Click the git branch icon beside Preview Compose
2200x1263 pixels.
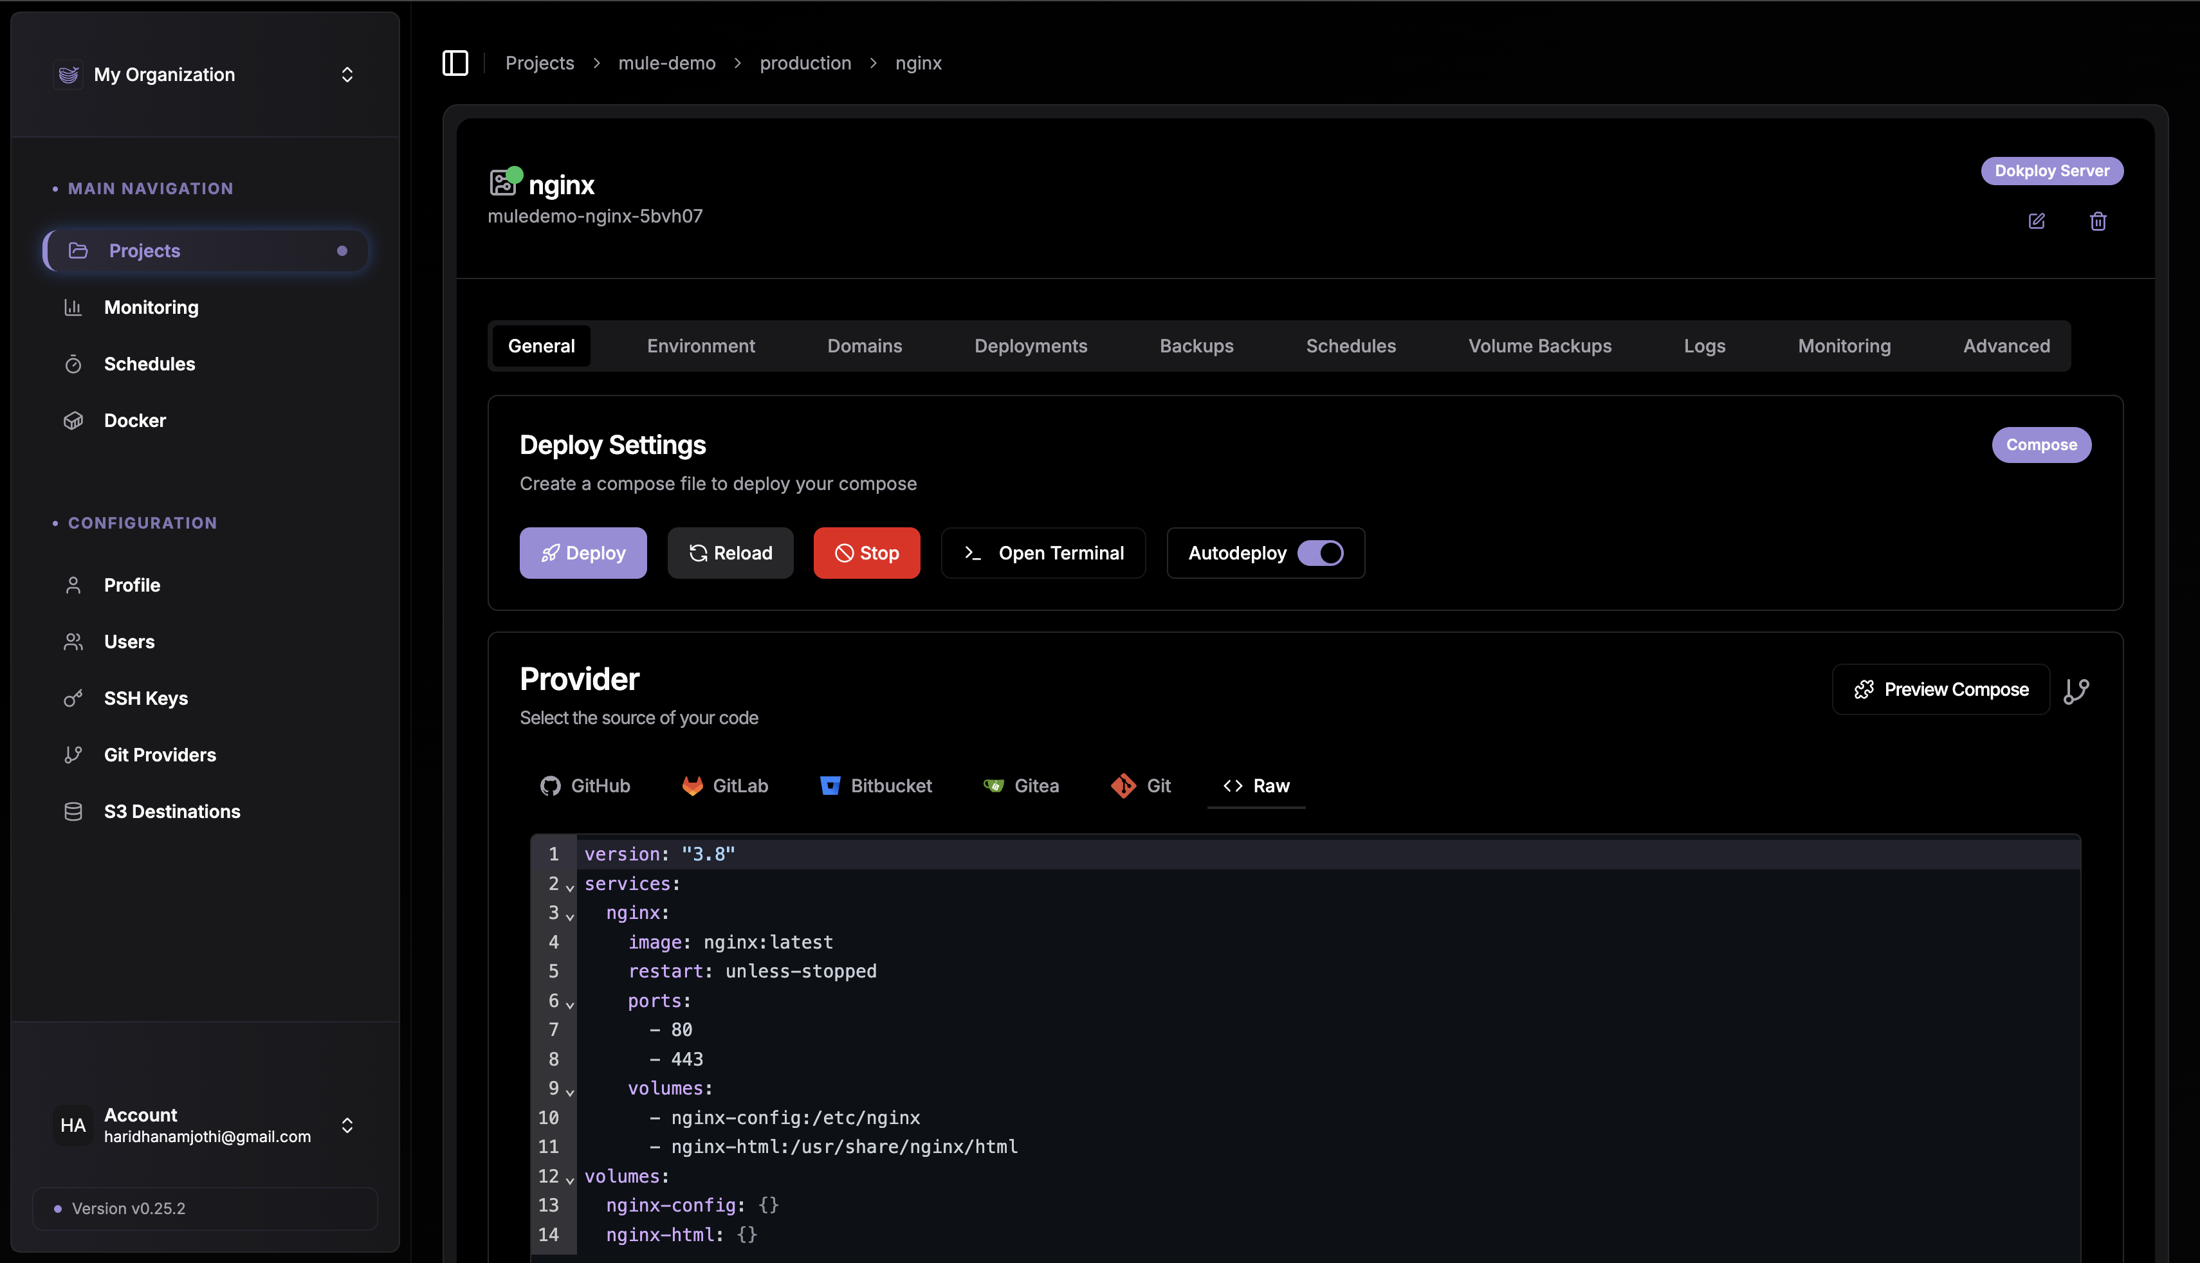(2076, 691)
